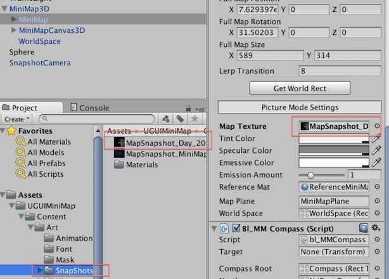Image resolution: width=389 pixels, height=279 pixels.
Task: Click Emission Amount value field
Action: tap(364, 175)
